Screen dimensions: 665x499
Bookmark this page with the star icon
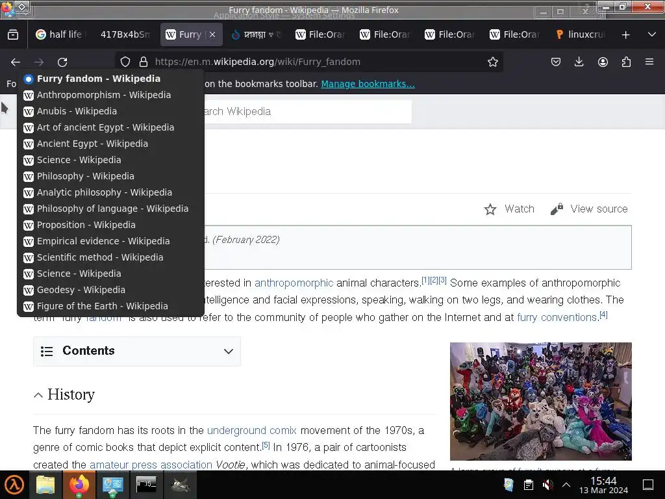pyautogui.click(x=492, y=62)
